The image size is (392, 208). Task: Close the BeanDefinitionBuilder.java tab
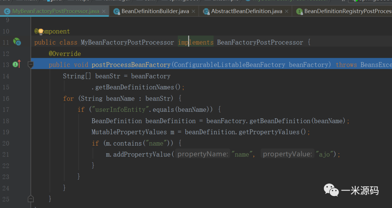pos(193,11)
